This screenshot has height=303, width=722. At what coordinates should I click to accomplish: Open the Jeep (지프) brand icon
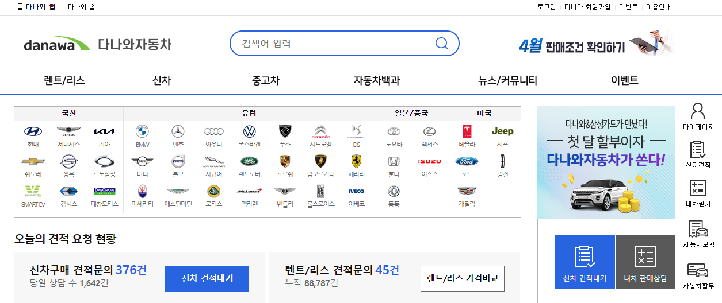(x=502, y=131)
